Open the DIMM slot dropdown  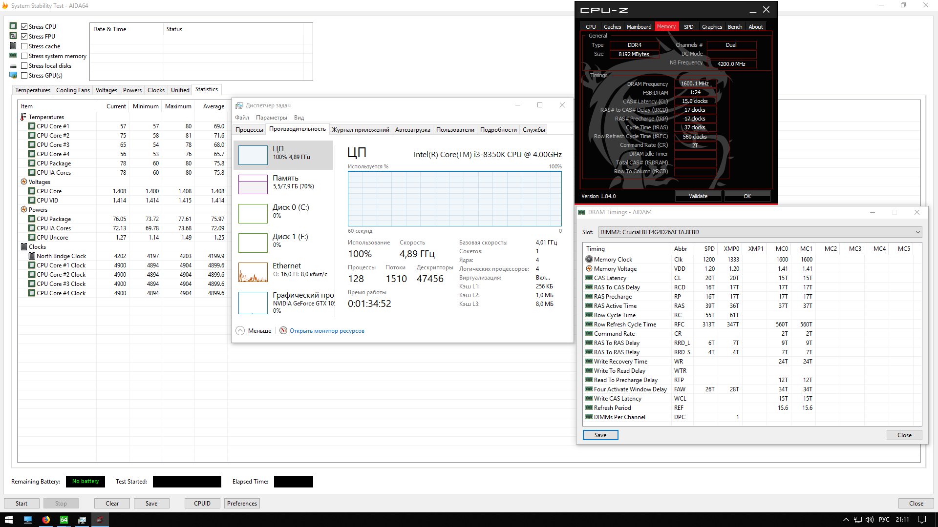click(x=917, y=232)
